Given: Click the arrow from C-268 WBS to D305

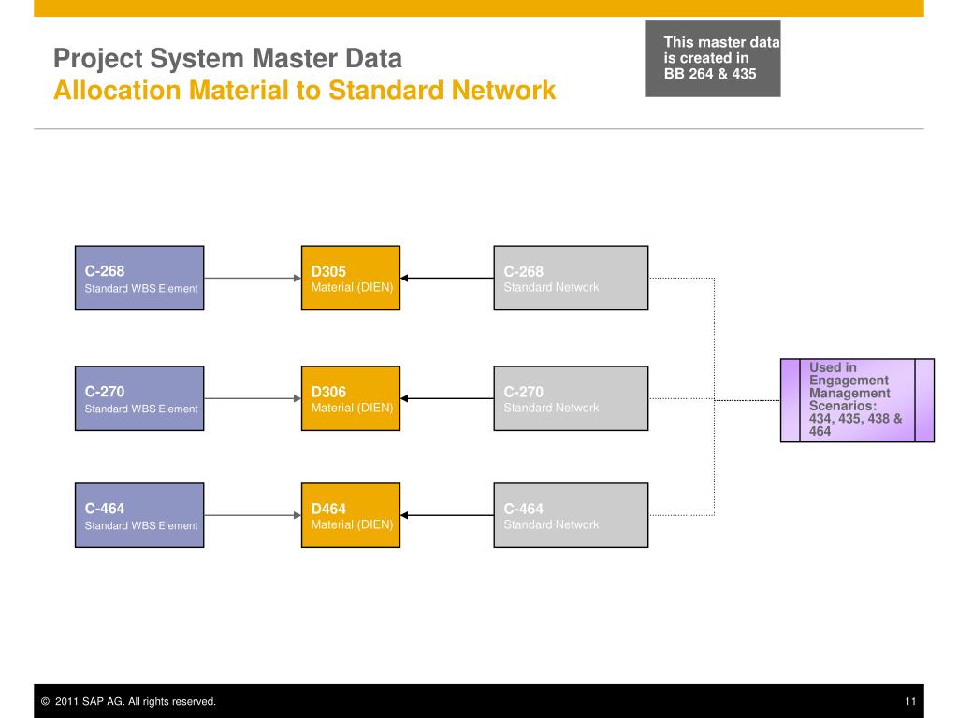Looking at the screenshot, I should click(x=252, y=278).
